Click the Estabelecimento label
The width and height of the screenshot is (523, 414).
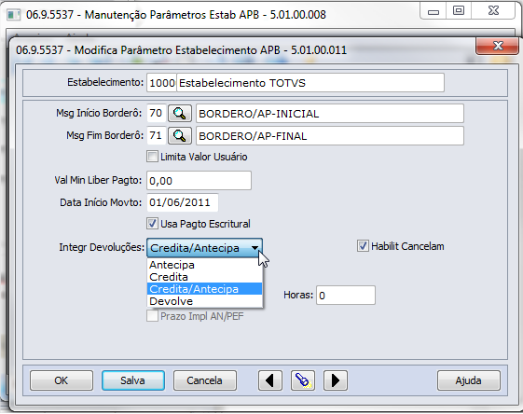click(105, 82)
